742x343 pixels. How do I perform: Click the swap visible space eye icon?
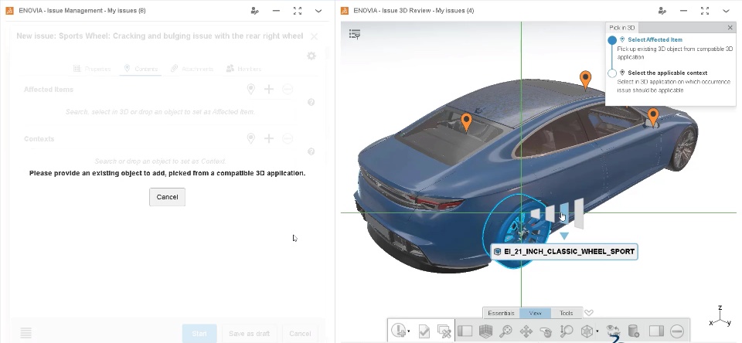614,331
